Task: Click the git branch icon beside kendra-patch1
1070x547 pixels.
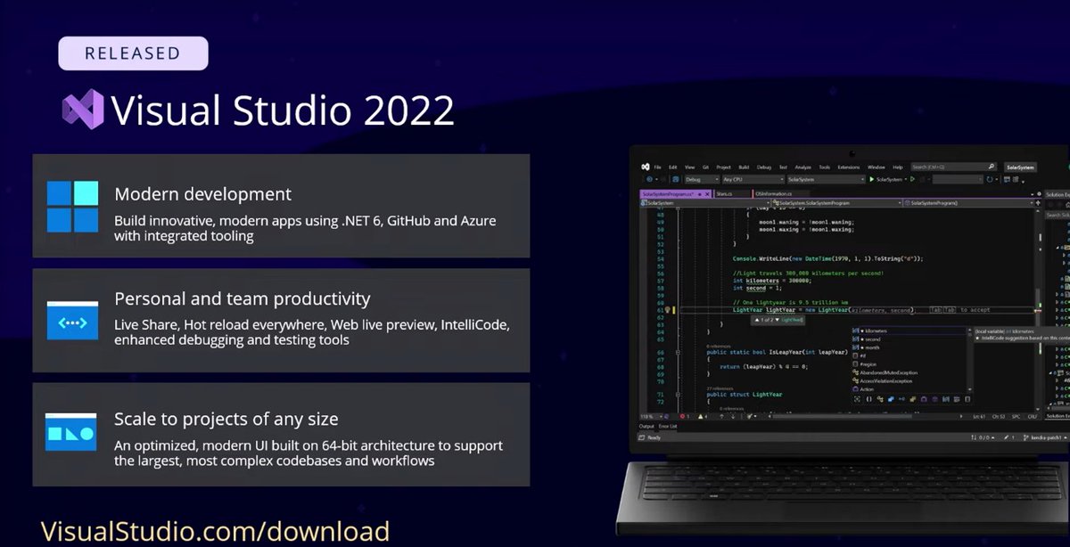Action: point(1025,437)
